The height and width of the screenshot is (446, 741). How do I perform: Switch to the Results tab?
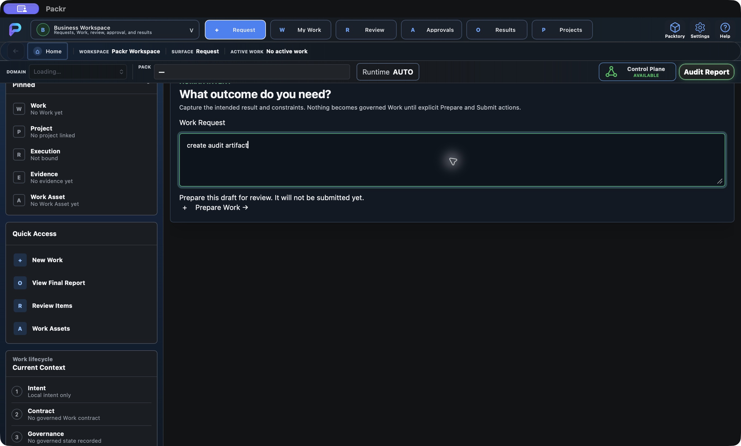[497, 30]
